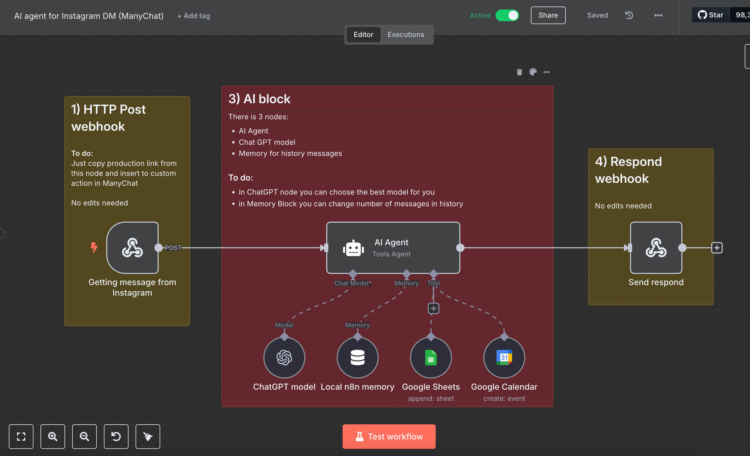The height and width of the screenshot is (456, 750).
Task: Click the red trigger lightning bolt icon
Action: 94,247
